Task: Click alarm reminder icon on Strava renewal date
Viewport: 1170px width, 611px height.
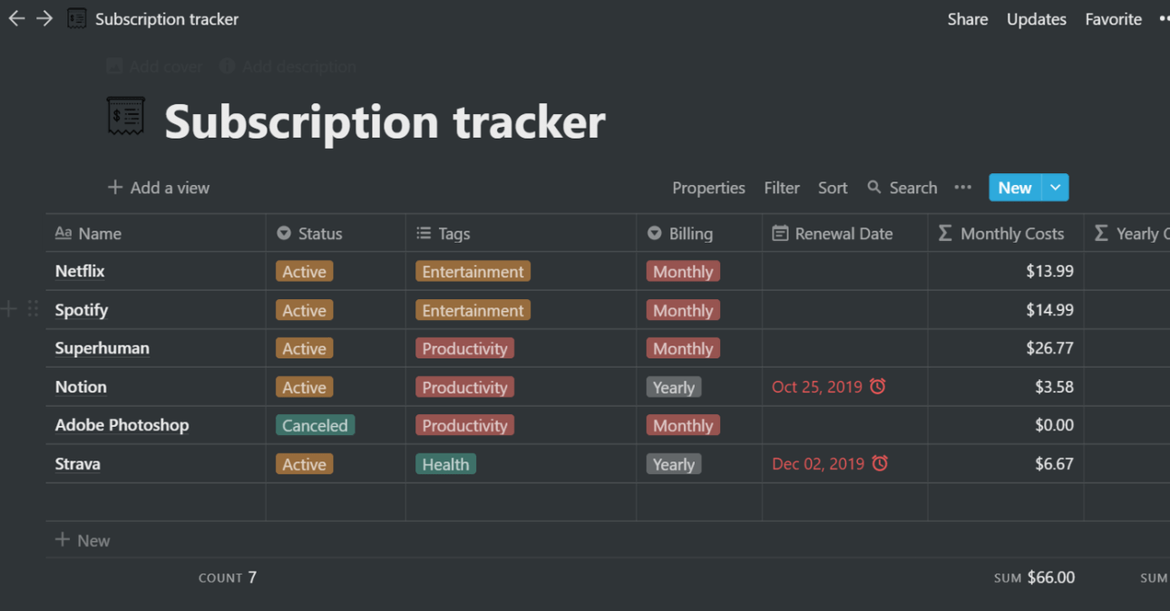Action: (880, 464)
